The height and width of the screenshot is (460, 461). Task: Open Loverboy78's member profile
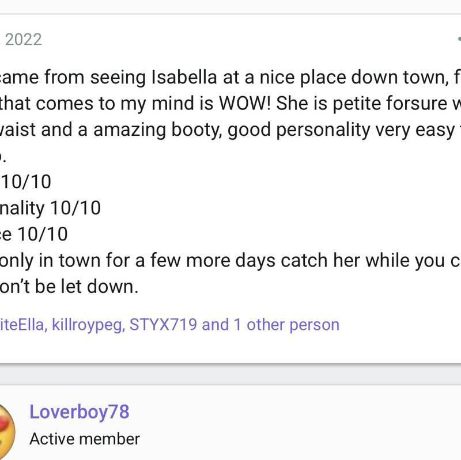79,412
